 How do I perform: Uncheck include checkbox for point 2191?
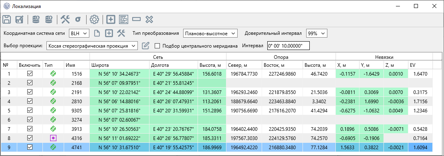coord(29,92)
